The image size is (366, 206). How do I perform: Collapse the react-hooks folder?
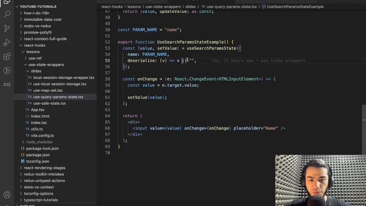pyautogui.click(x=34, y=45)
